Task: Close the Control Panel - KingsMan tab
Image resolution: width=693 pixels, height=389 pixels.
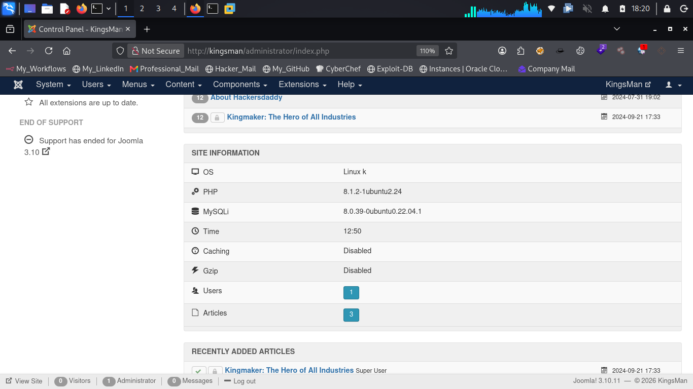Action: tap(128, 29)
